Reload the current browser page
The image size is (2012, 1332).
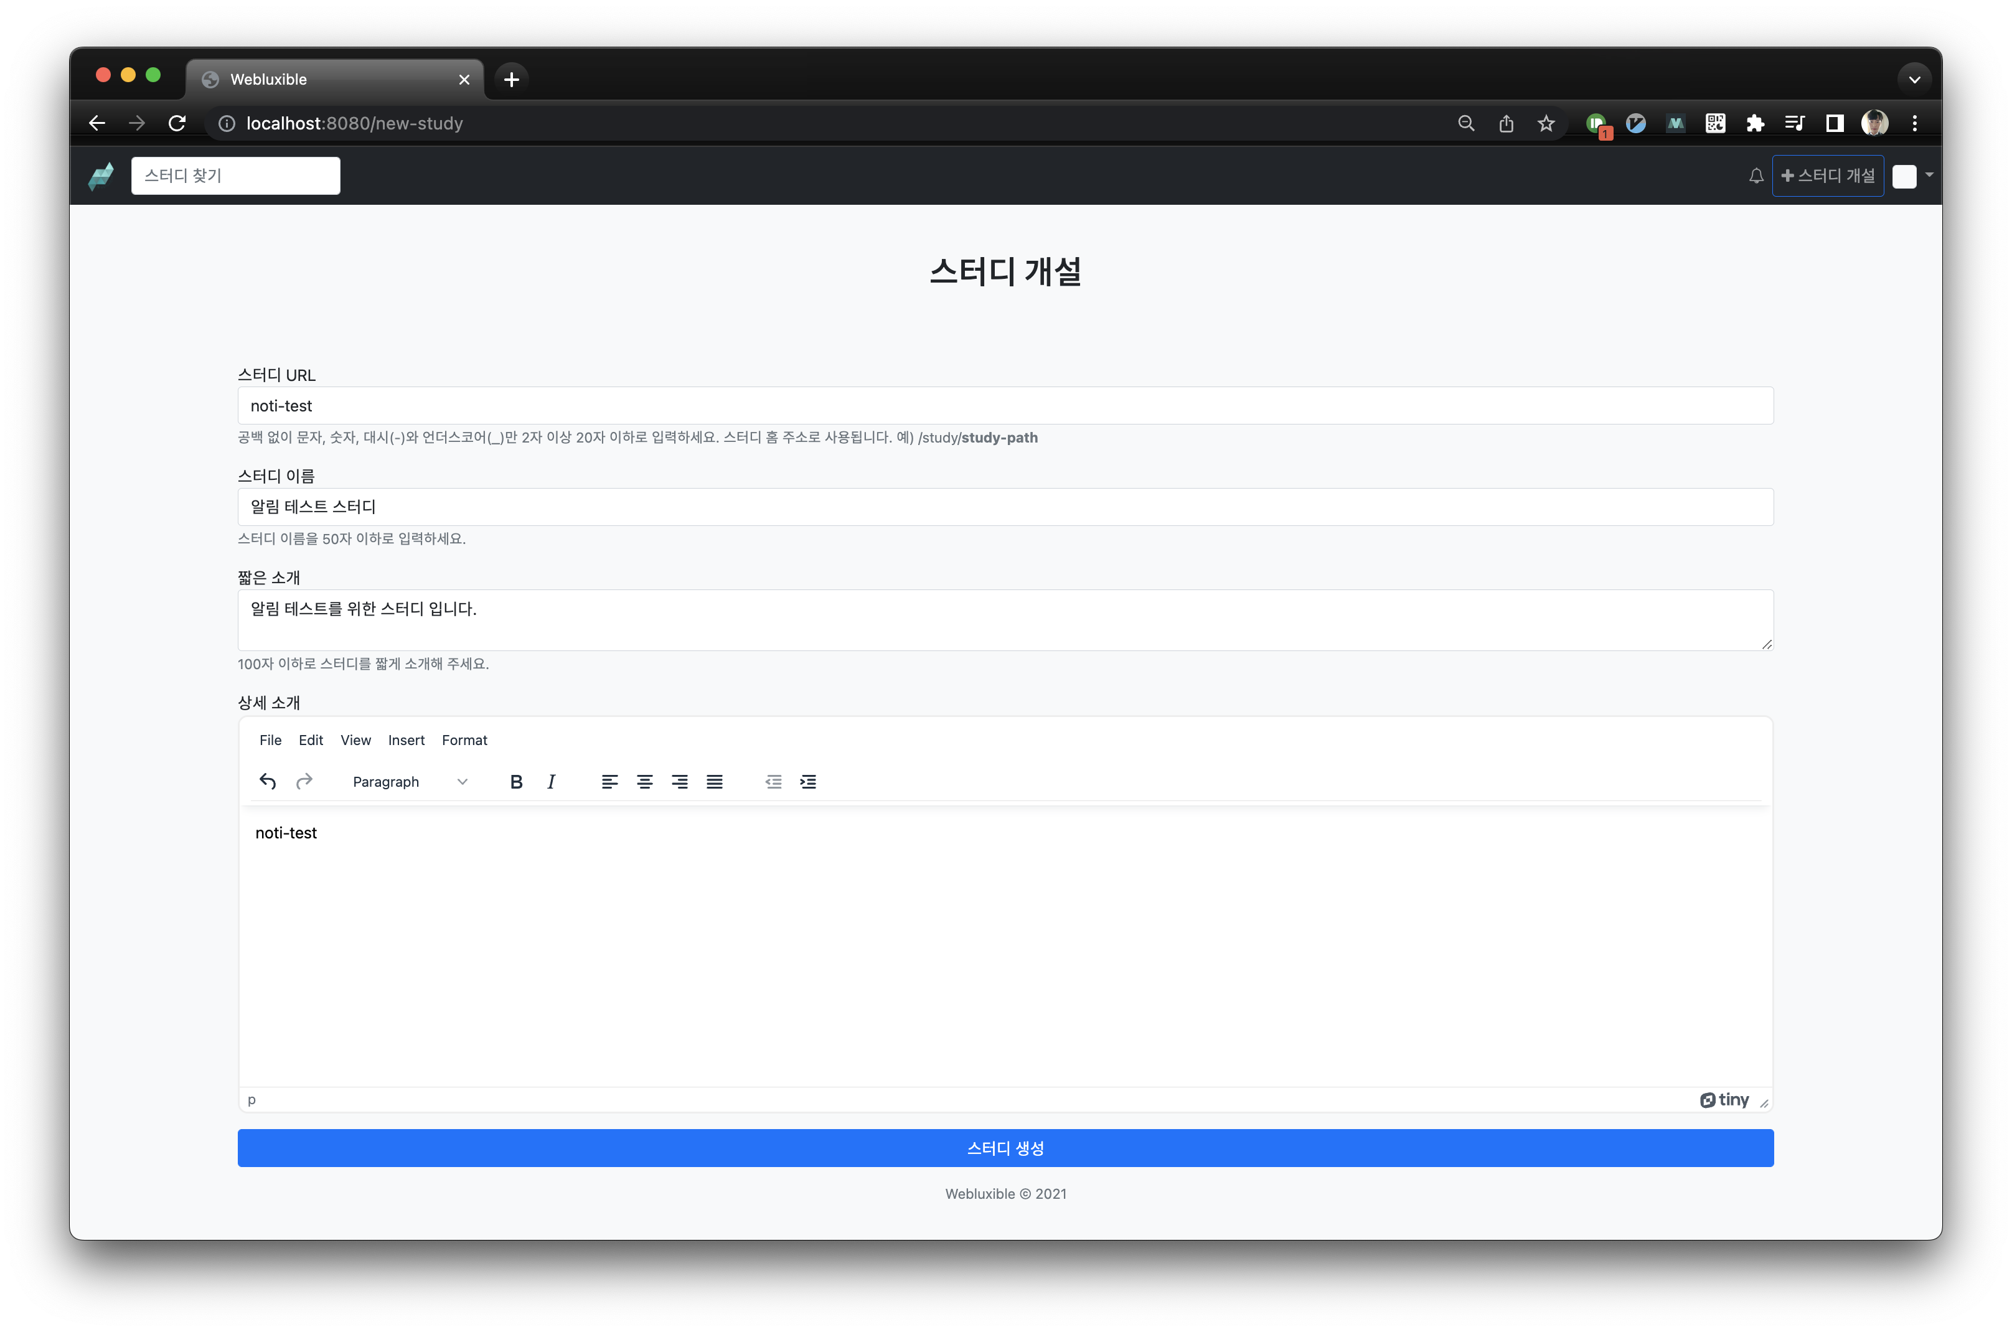pyautogui.click(x=177, y=123)
